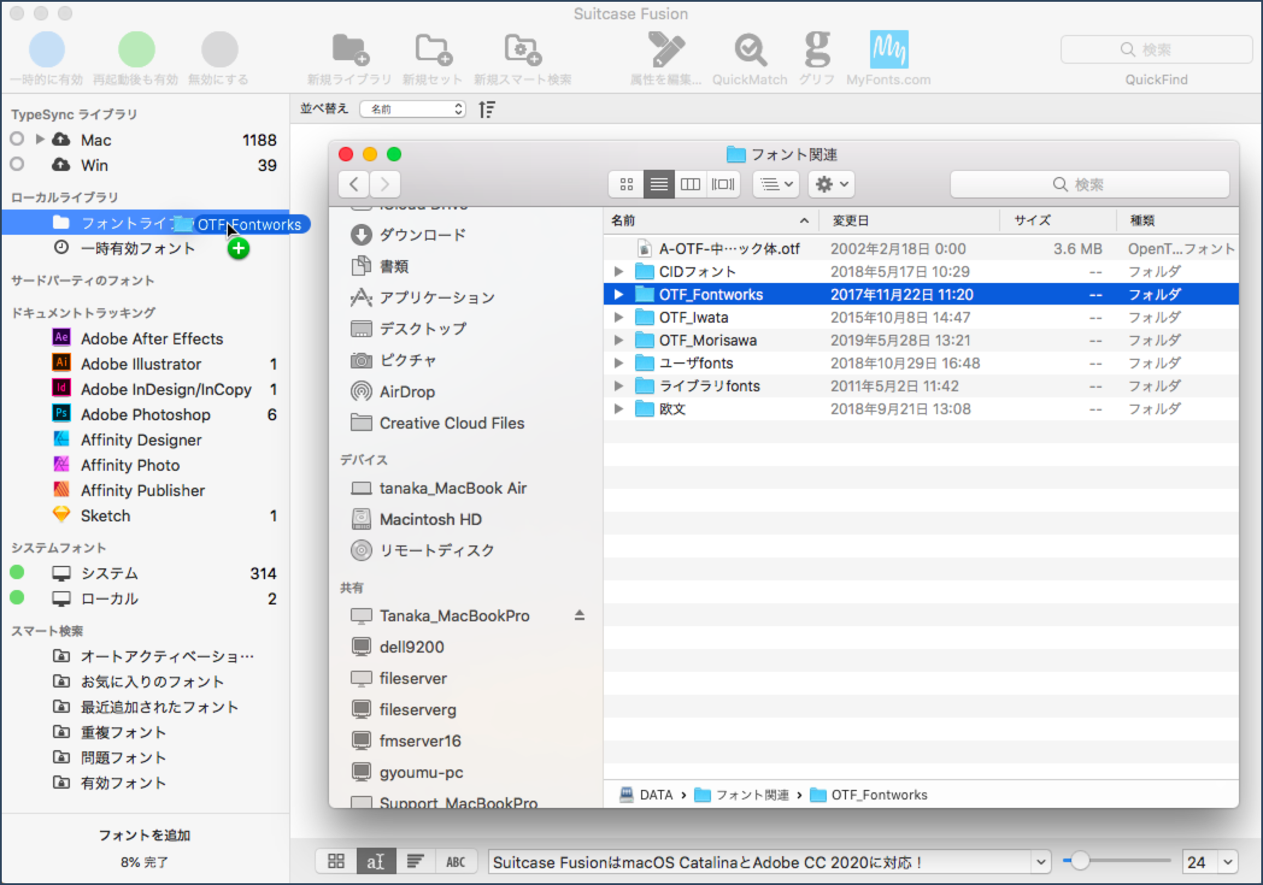Image resolution: width=1263 pixels, height=885 pixels.
Task: Open the MyFonts.com icon
Action: (x=889, y=49)
